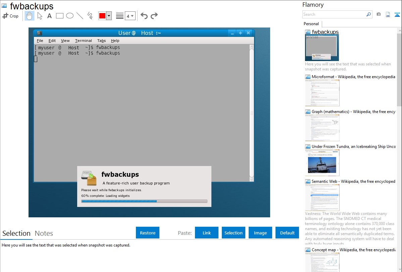Screen dimensions: 402x272
Task: Switch to the Selection tab
Action: pyautogui.click(x=16, y=233)
